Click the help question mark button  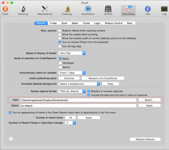11,139
